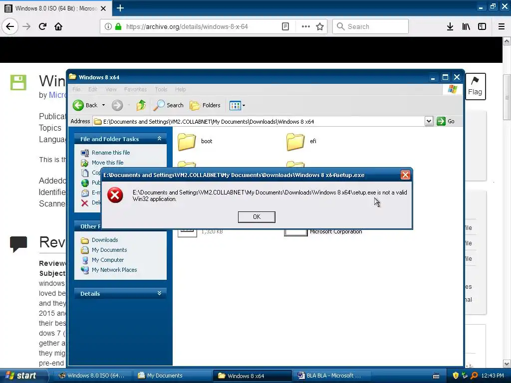
Task: Click the Windows 8 x64 taskbar item
Action: (252, 376)
